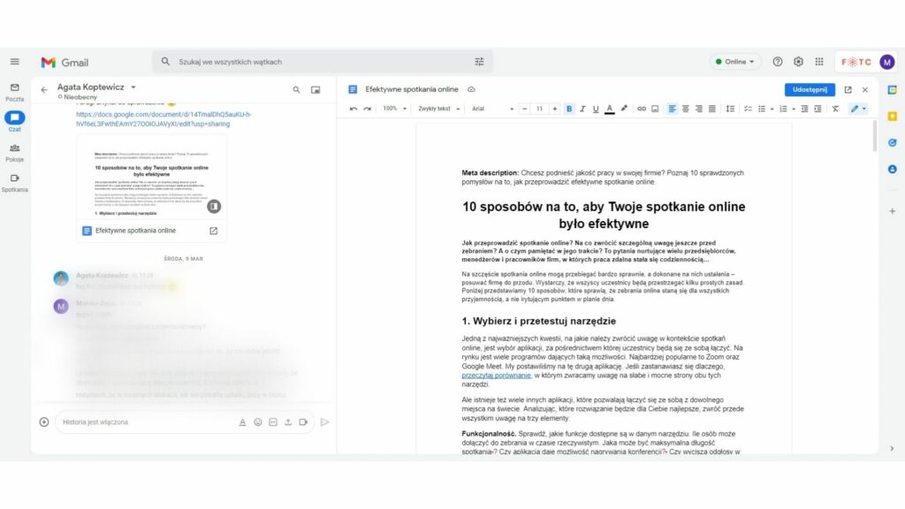Increase the font size
The image size is (905, 509).
pyautogui.click(x=555, y=109)
